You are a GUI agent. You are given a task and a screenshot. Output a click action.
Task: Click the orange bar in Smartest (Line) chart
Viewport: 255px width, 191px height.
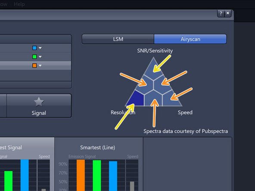coord(81,175)
